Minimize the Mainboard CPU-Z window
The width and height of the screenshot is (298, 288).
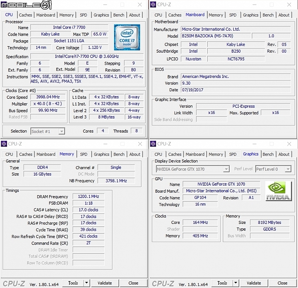255,5
